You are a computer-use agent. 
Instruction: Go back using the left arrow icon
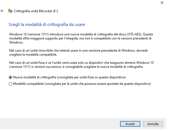(x=2, y=11)
